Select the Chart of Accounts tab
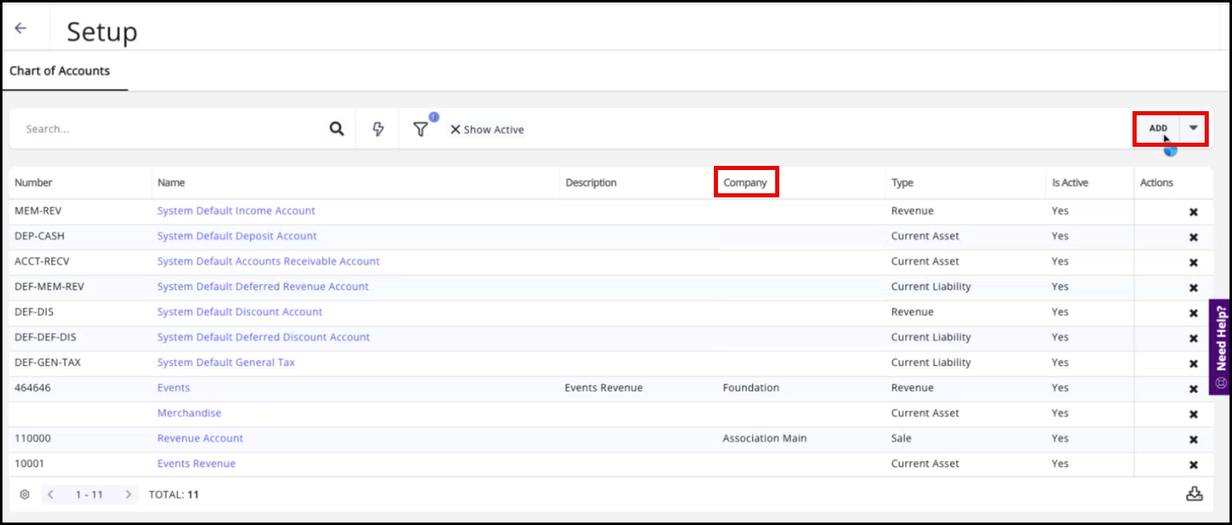This screenshot has height=525, width=1232. [x=60, y=71]
